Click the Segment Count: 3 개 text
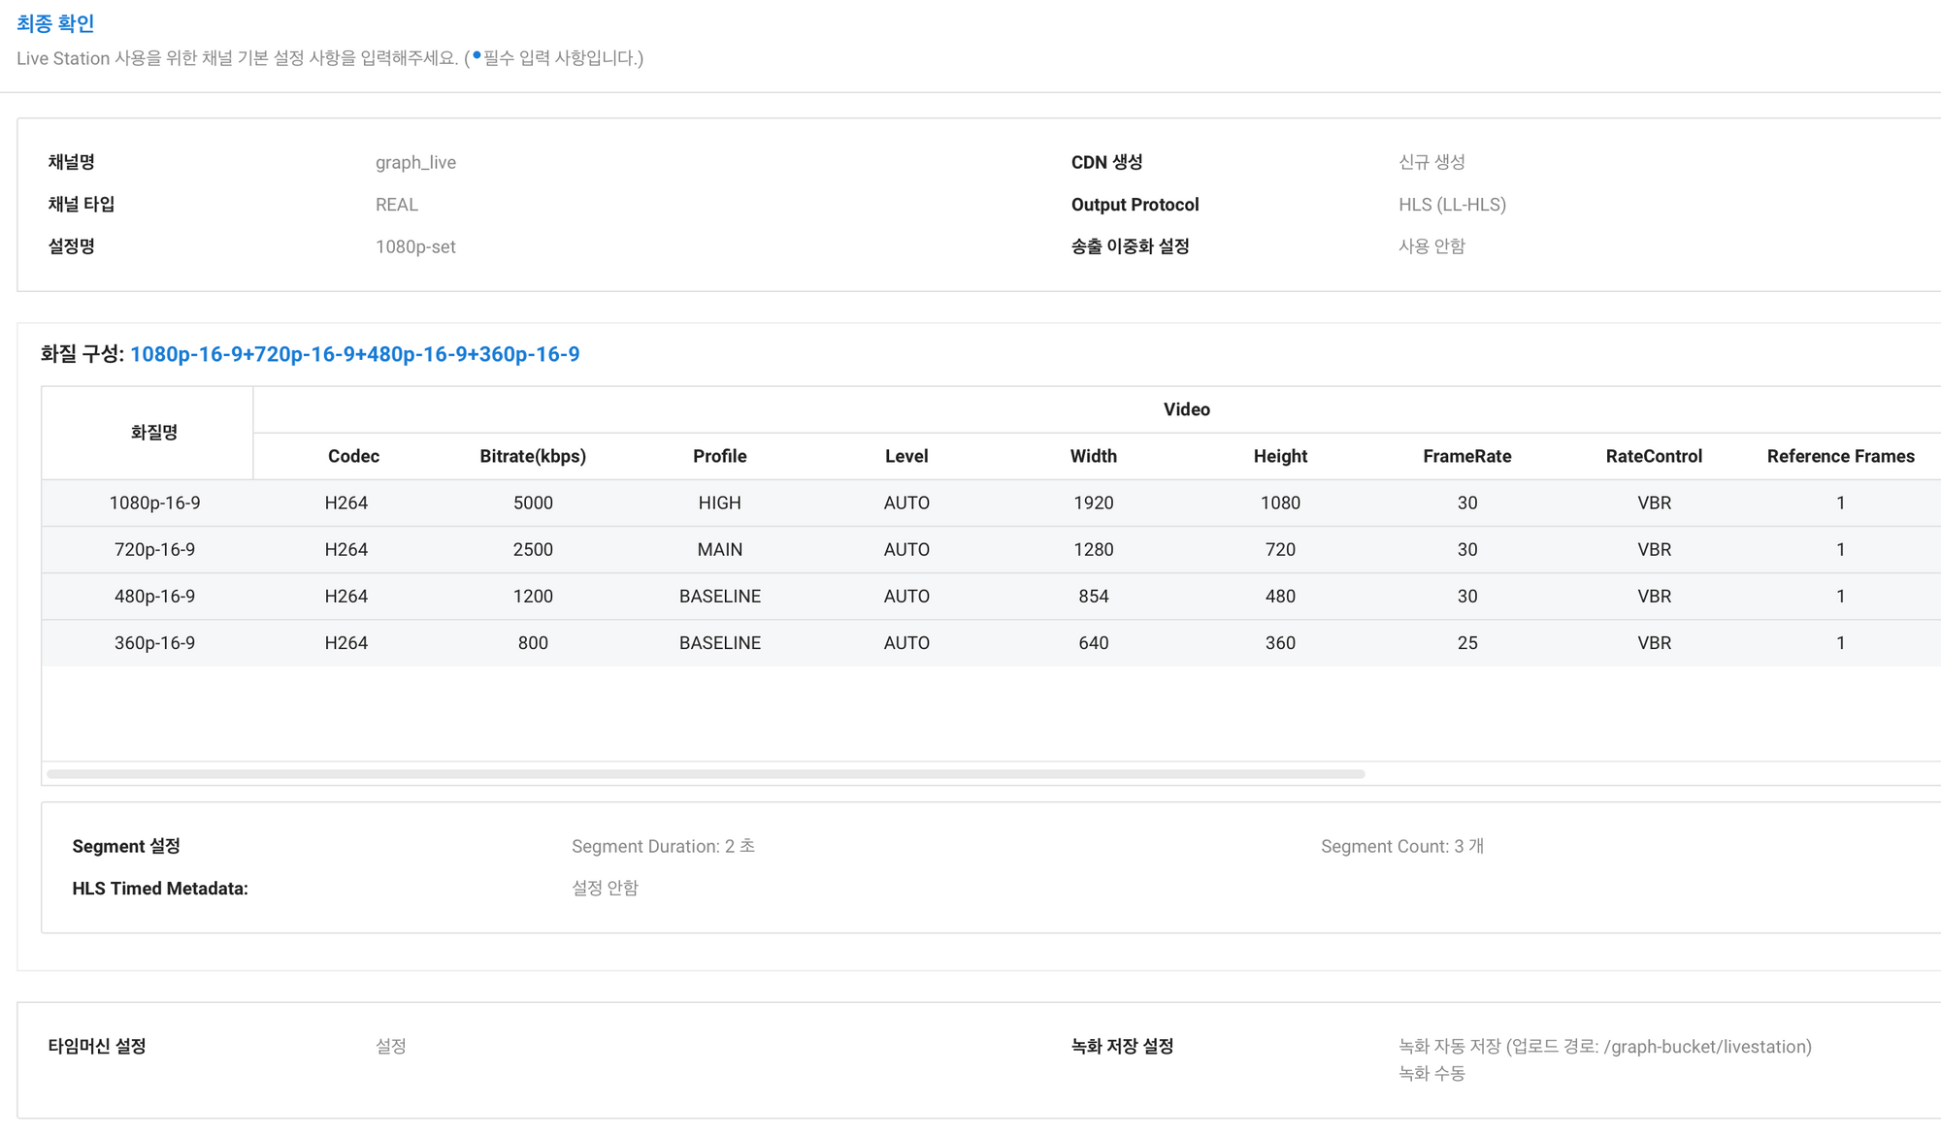 pyautogui.click(x=1401, y=846)
